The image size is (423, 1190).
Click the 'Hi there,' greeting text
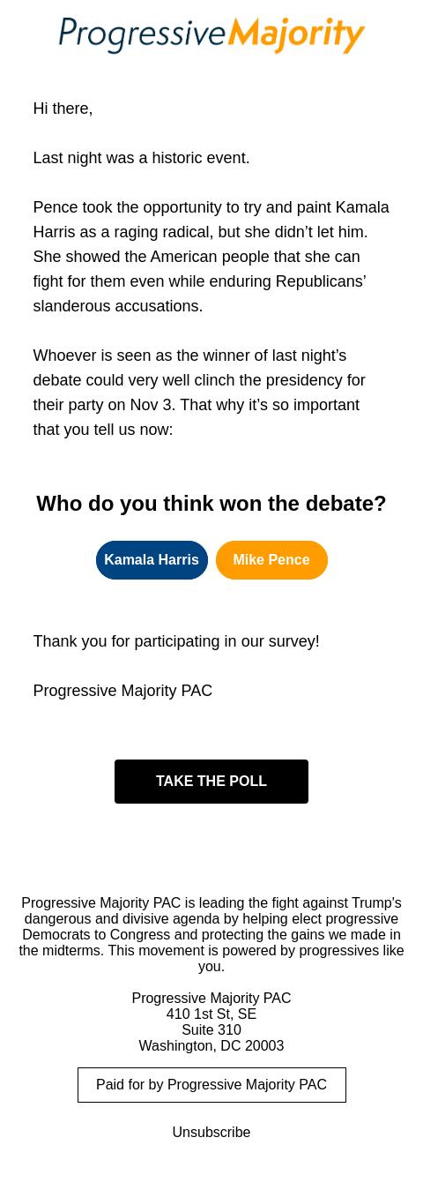coord(63,109)
